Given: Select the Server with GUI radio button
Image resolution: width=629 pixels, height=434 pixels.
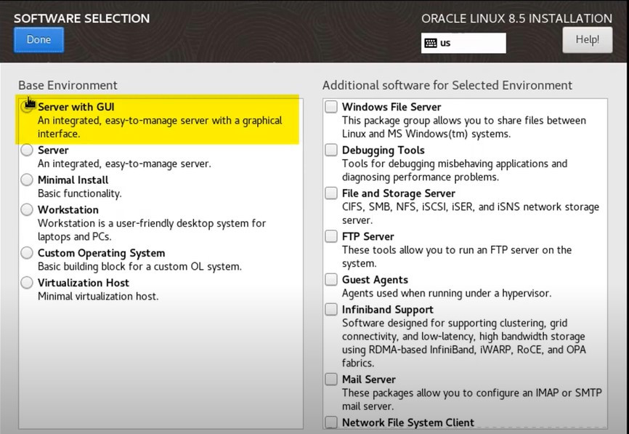Looking at the screenshot, I should click(x=27, y=106).
